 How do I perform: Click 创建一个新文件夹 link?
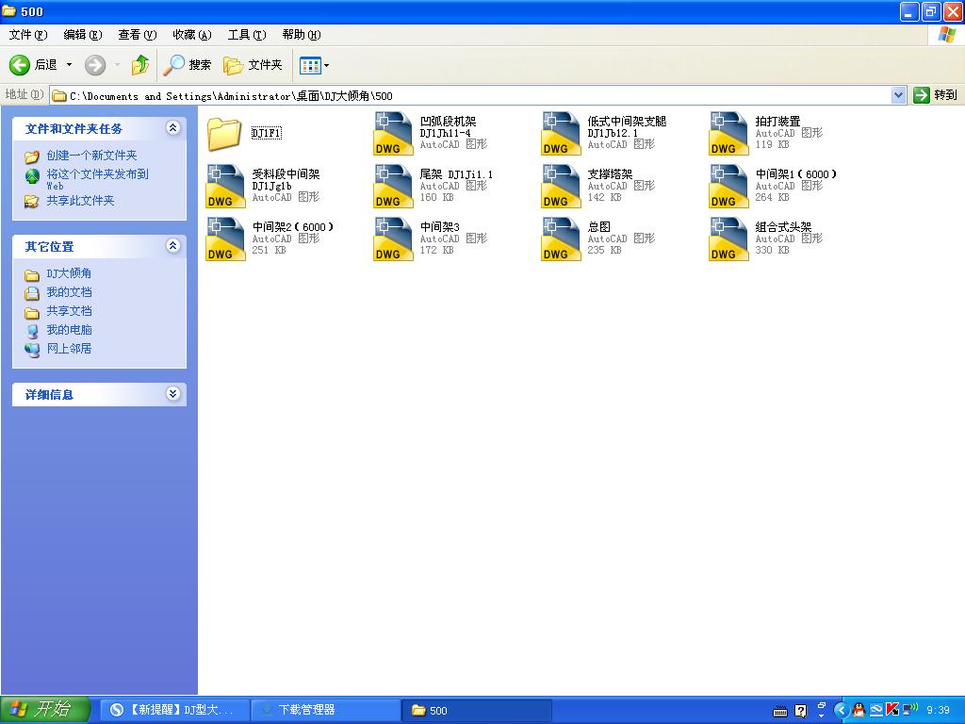click(x=91, y=156)
